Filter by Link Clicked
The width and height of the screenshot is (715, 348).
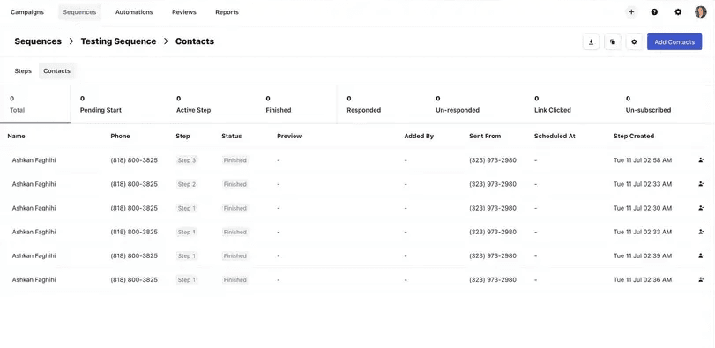(552, 104)
